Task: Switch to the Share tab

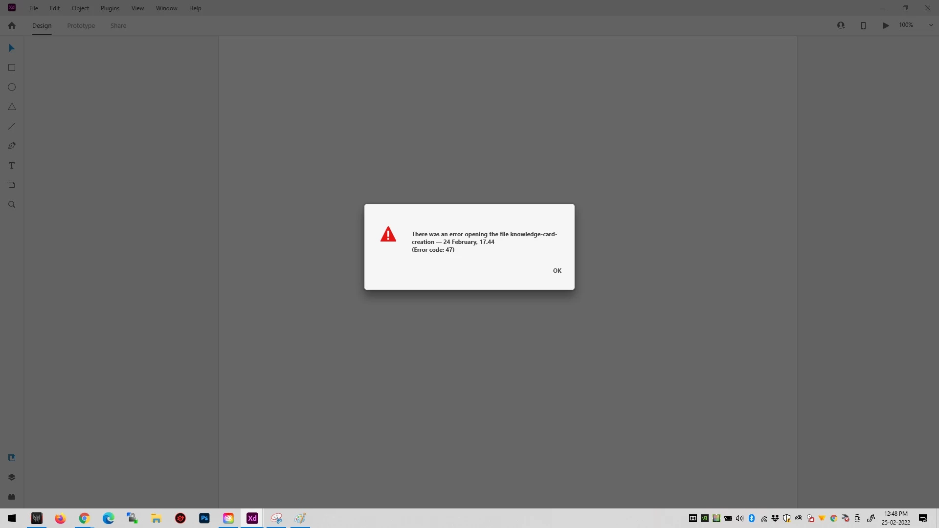Action: click(x=118, y=25)
